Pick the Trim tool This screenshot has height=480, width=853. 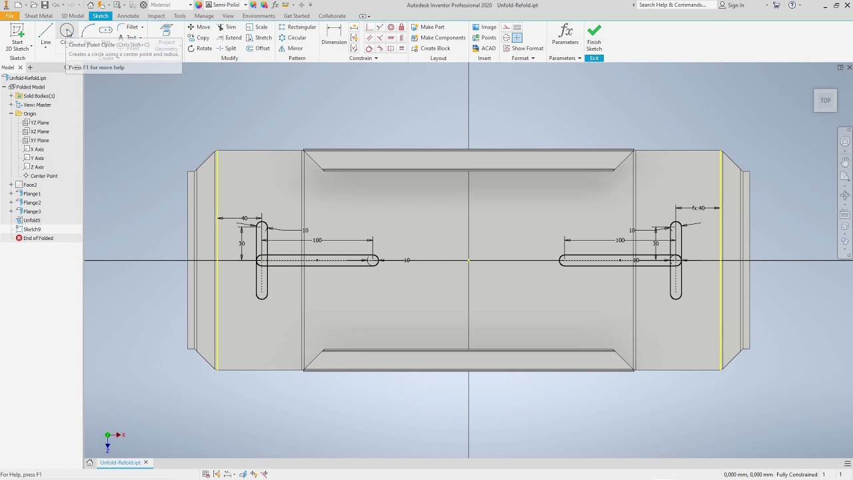(226, 27)
